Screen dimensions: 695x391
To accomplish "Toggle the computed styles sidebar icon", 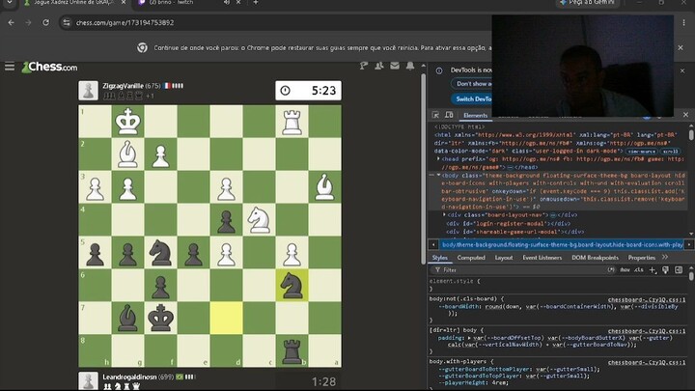I will (679, 269).
